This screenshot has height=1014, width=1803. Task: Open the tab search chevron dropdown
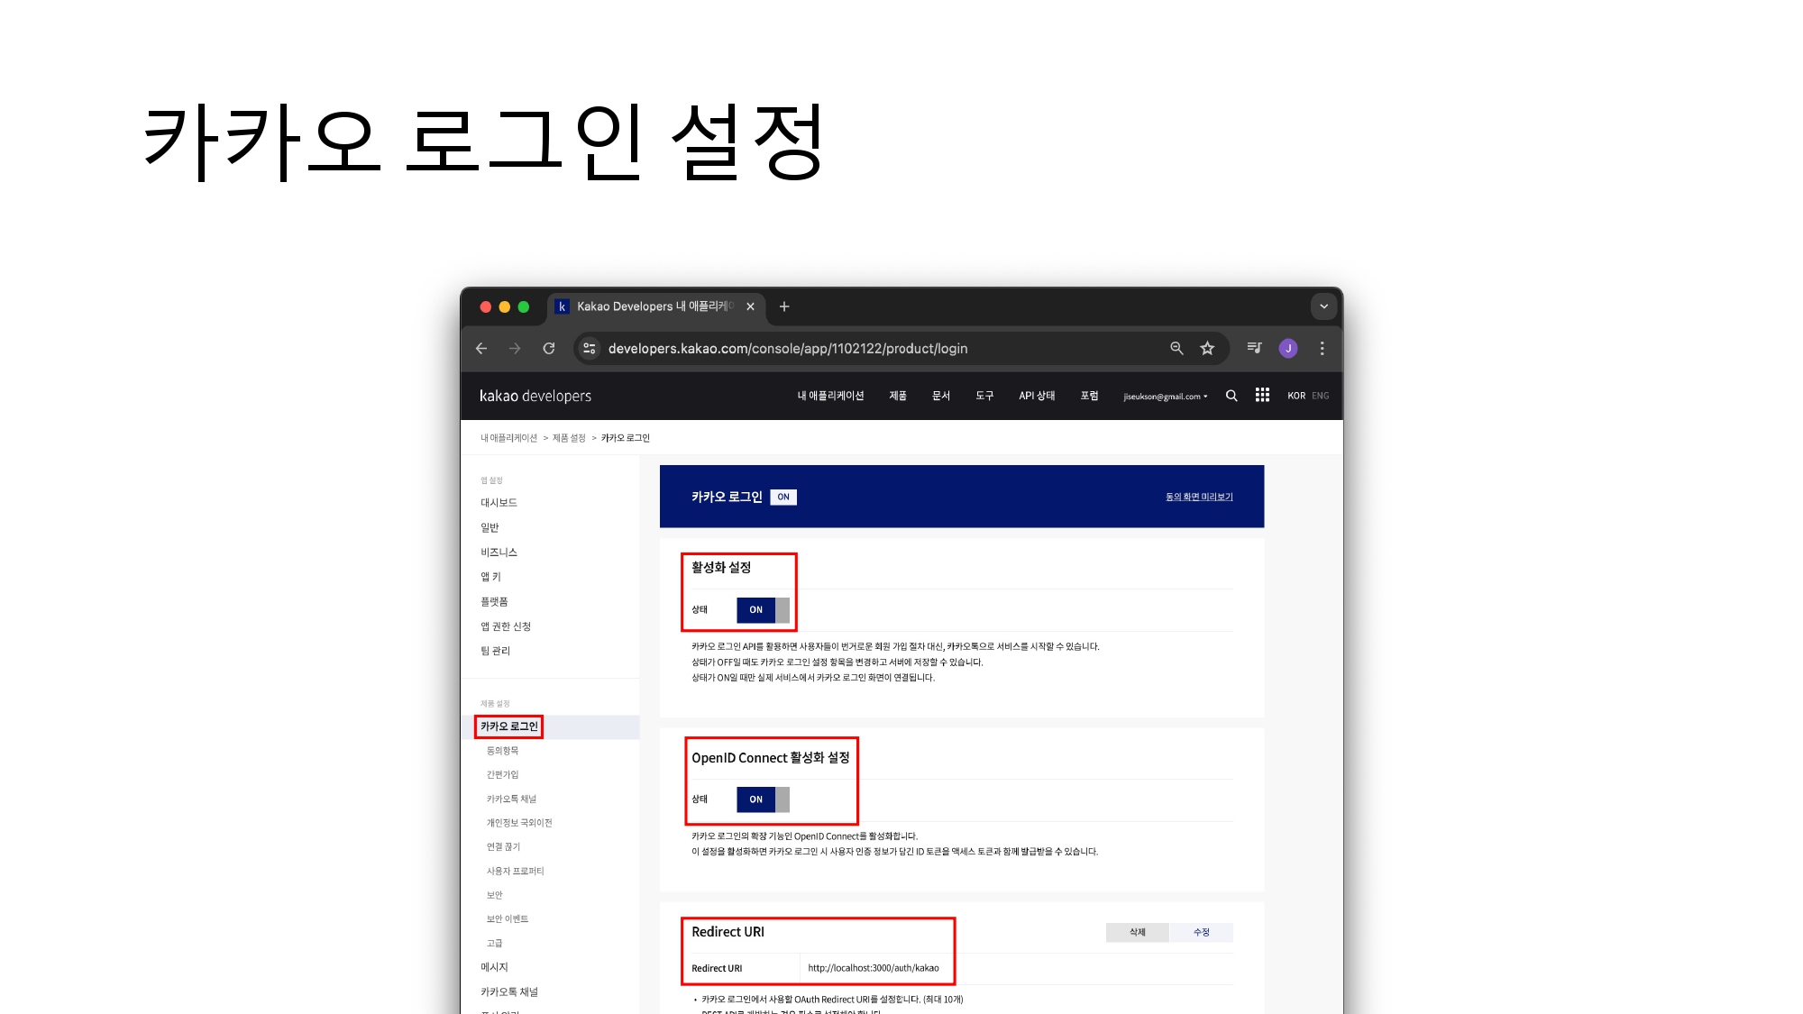[x=1323, y=306]
